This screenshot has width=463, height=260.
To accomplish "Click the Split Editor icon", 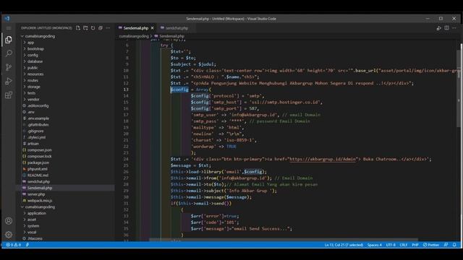I will point(446,28).
